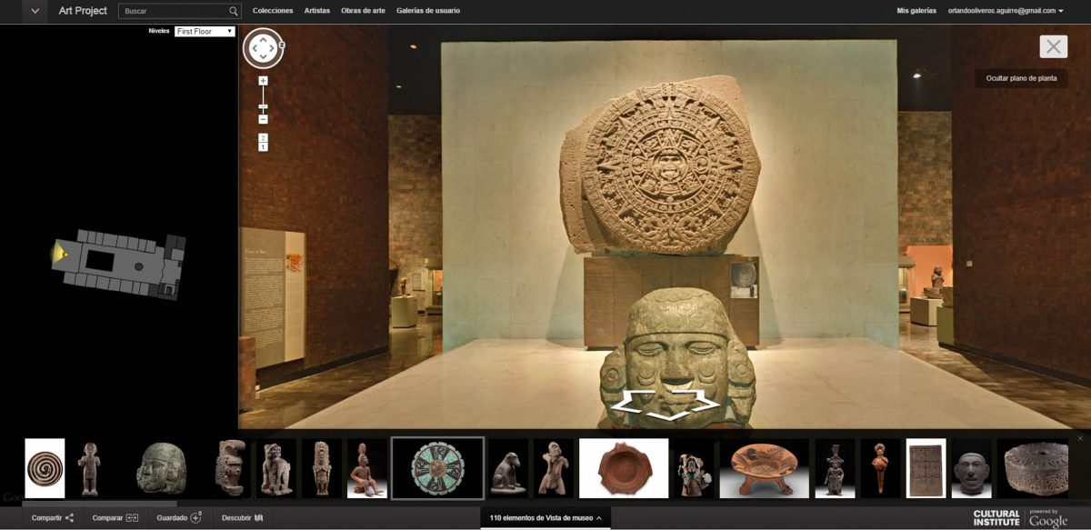Open Comparar compare tool
The width and height of the screenshot is (1091, 530).
click(x=115, y=518)
